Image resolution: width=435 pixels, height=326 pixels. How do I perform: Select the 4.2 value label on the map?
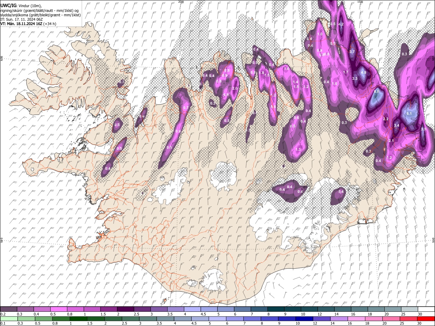coord(341,24)
